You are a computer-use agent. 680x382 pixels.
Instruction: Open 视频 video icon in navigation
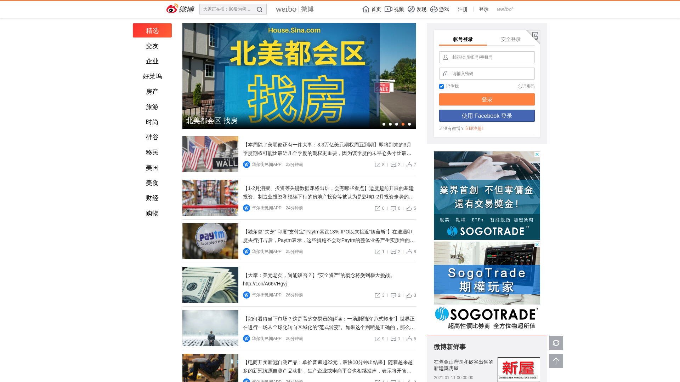tap(388, 9)
